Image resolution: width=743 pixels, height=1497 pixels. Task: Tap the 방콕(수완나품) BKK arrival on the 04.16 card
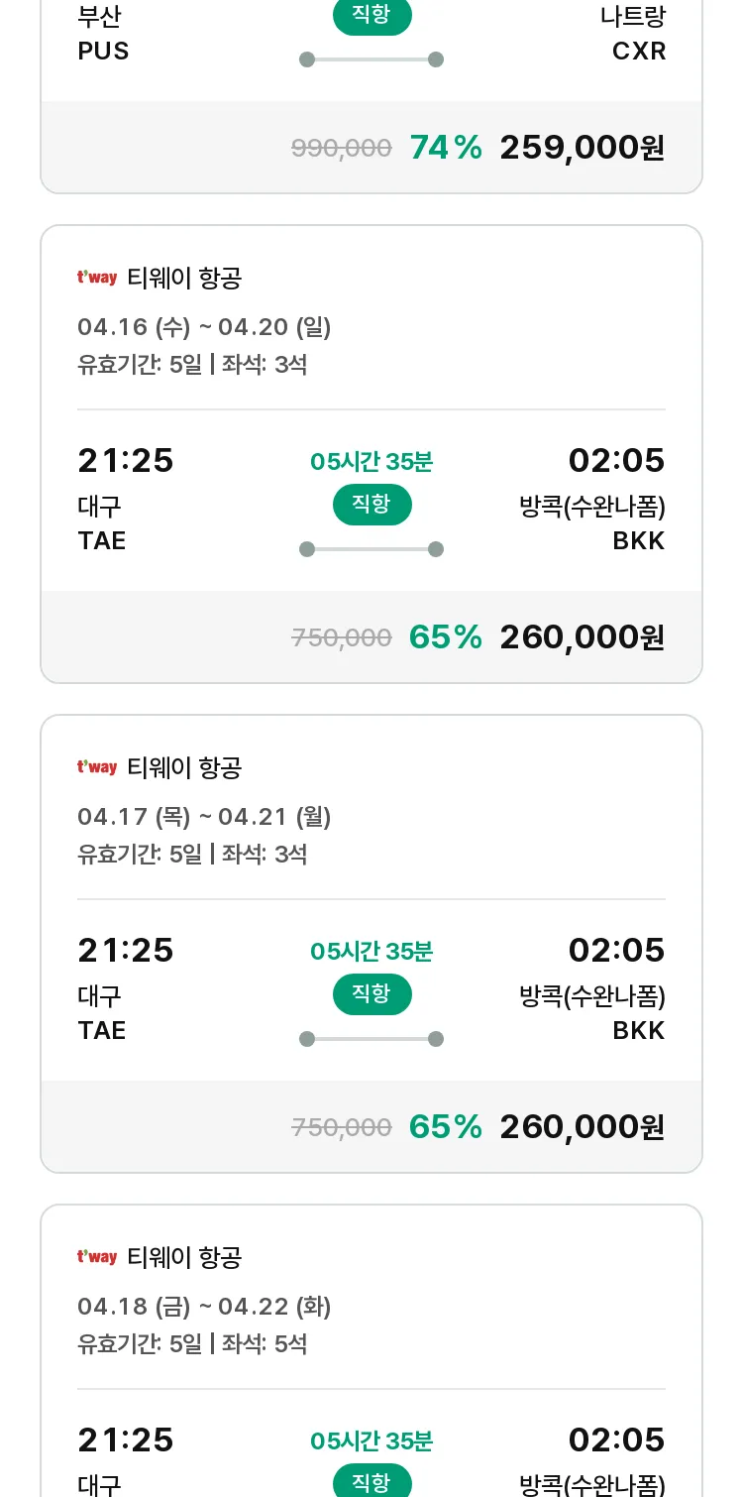click(x=592, y=523)
